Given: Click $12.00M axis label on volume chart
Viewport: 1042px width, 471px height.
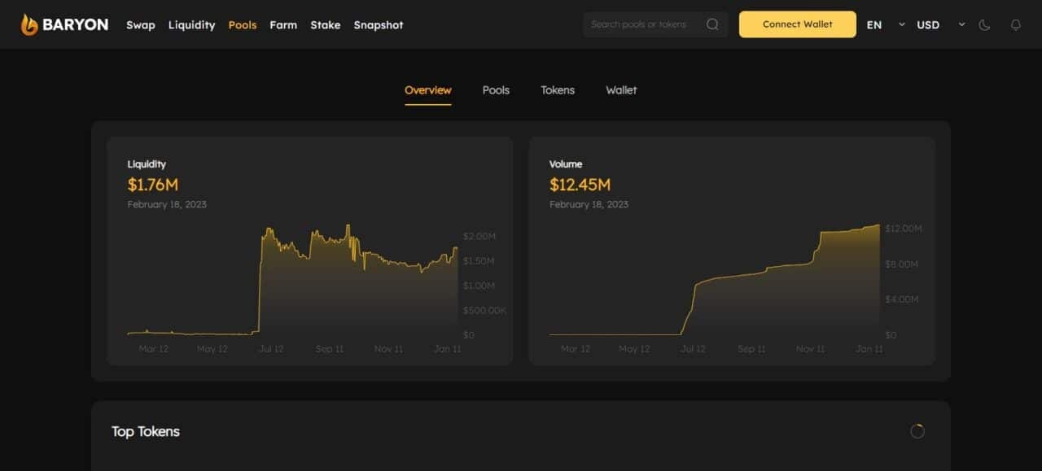Looking at the screenshot, I should pyautogui.click(x=904, y=229).
